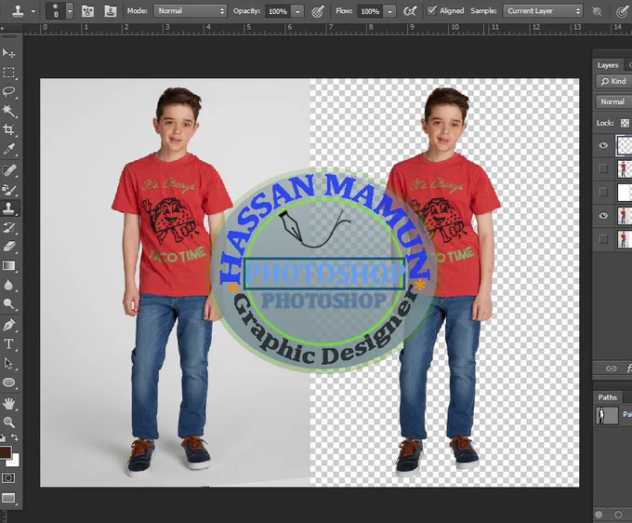Select the Crop tool
Image resolution: width=632 pixels, height=523 pixels.
tap(9, 129)
